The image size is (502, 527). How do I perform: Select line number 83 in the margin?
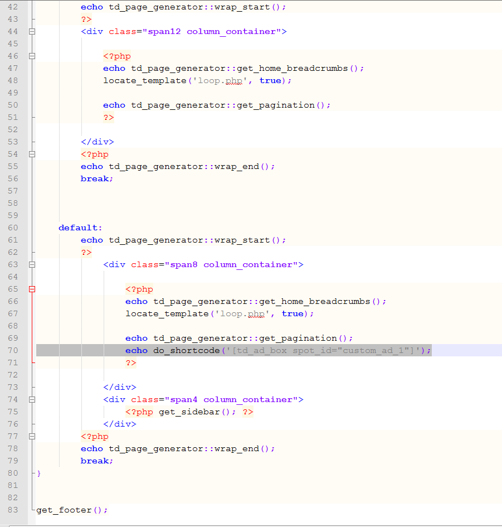click(13, 510)
